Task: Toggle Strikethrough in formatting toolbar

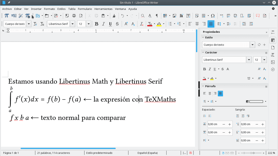Action: [117, 24]
